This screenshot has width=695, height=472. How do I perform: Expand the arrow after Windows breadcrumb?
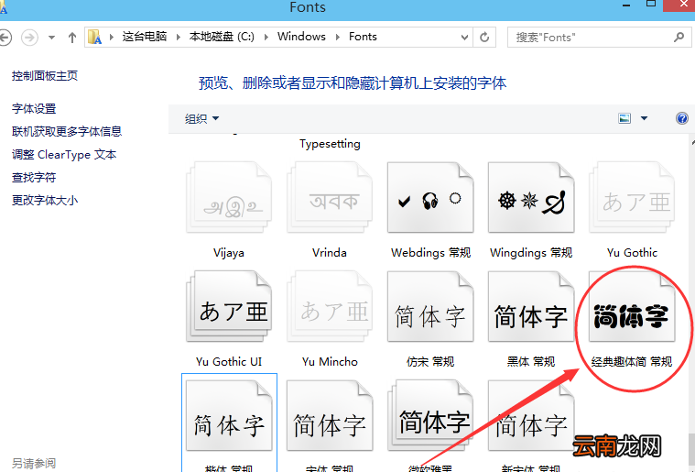[x=338, y=37]
